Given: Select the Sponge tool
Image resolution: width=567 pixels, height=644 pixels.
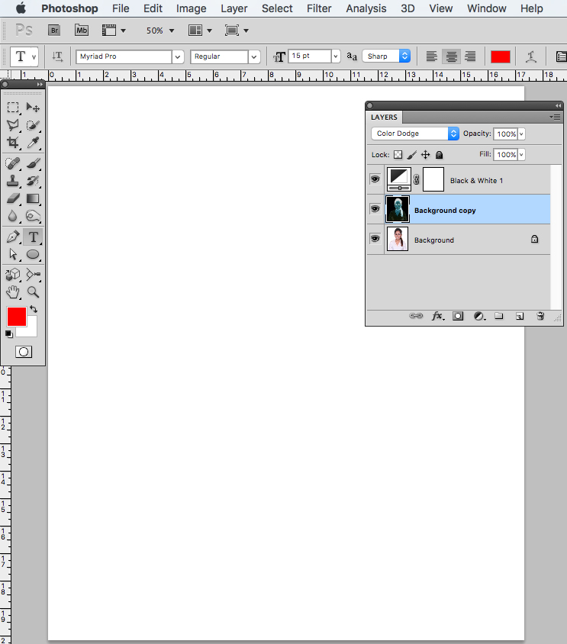Looking at the screenshot, I should click(x=33, y=216).
